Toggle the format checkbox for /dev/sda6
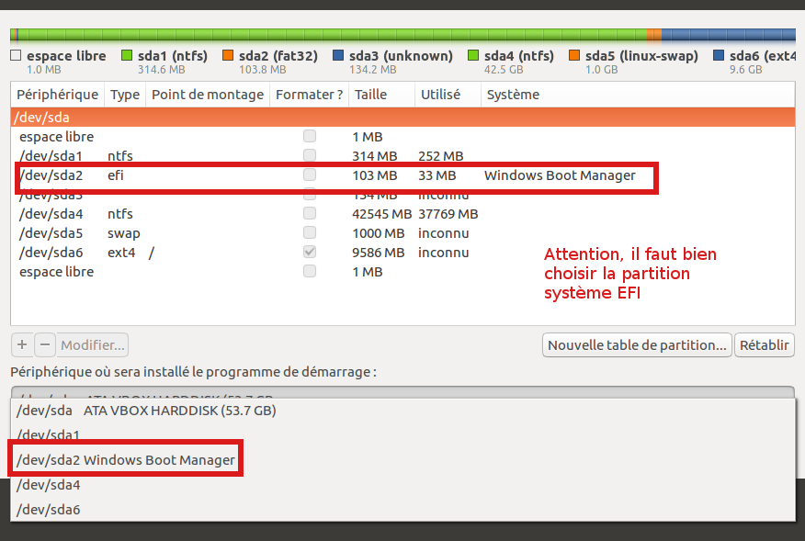 tap(310, 253)
